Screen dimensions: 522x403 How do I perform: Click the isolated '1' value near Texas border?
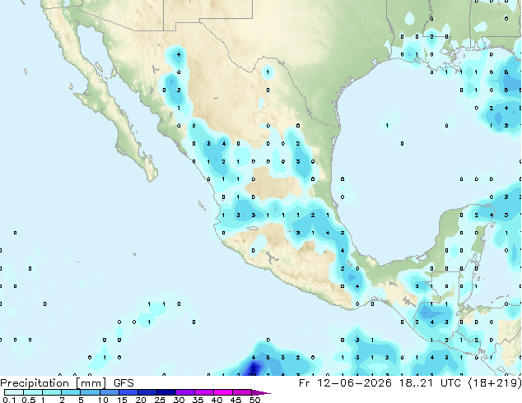pyautogui.click(x=268, y=72)
